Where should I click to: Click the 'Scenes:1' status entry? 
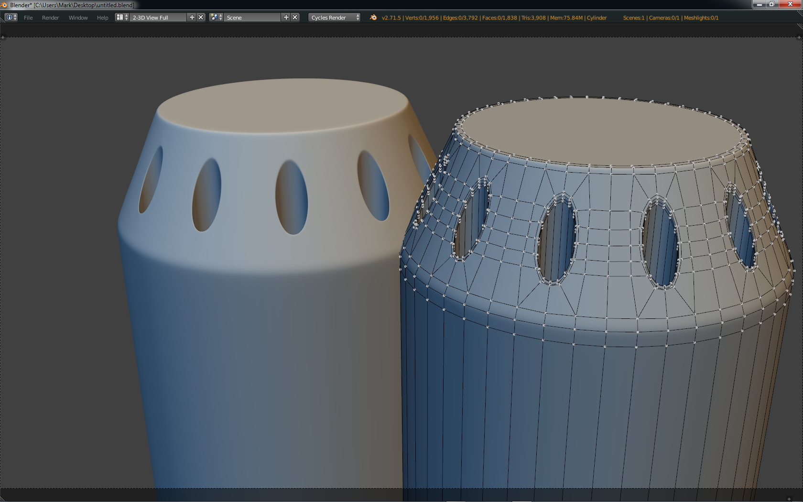click(633, 18)
